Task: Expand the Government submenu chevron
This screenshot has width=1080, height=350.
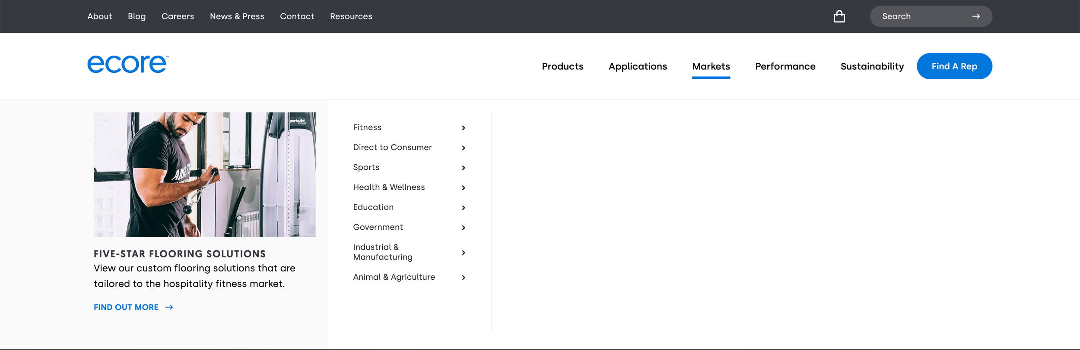Action: [x=463, y=228]
